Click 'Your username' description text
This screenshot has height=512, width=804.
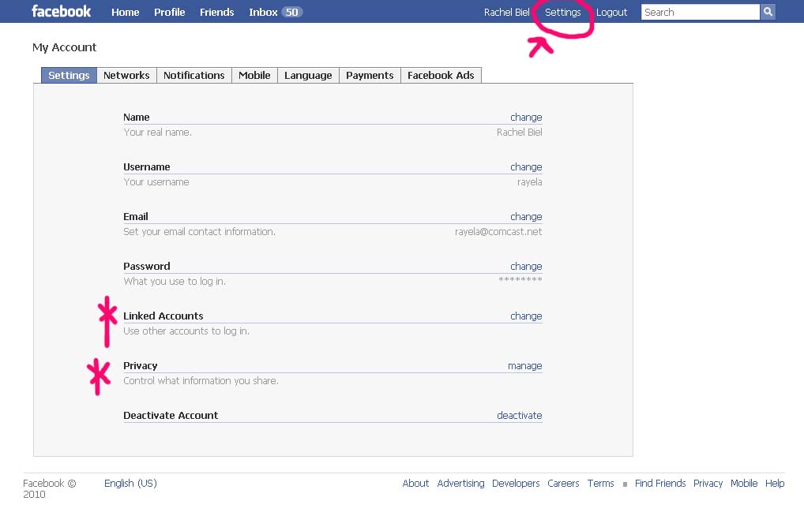point(156,181)
